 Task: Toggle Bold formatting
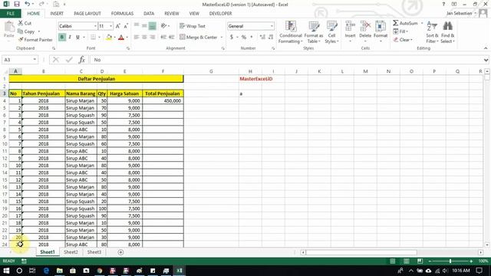coord(61,38)
